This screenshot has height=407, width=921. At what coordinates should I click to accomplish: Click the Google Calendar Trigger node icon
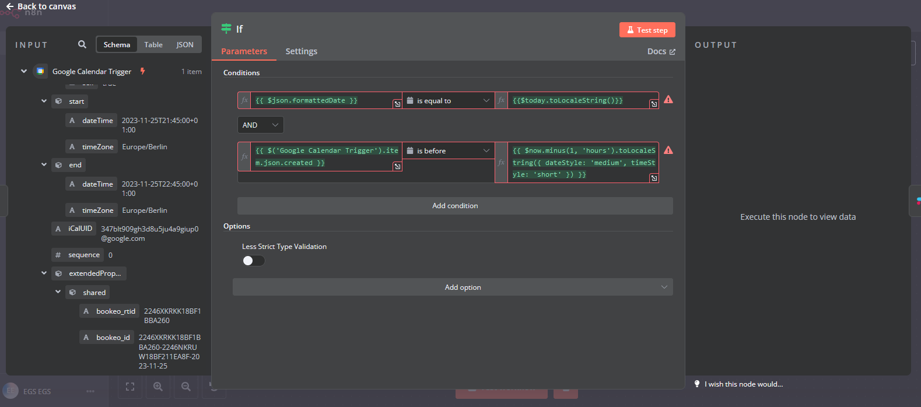click(40, 71)
